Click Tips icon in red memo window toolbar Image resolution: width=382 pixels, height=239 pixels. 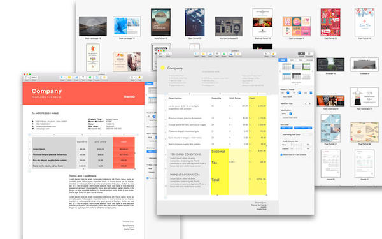[139, 78]
